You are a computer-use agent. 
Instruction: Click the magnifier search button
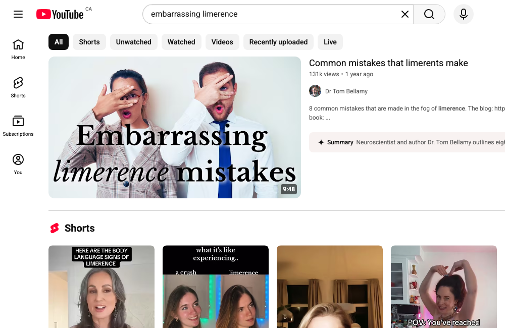coord(429,14)
